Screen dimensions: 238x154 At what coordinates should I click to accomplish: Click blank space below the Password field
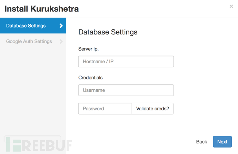coord(126,124)
